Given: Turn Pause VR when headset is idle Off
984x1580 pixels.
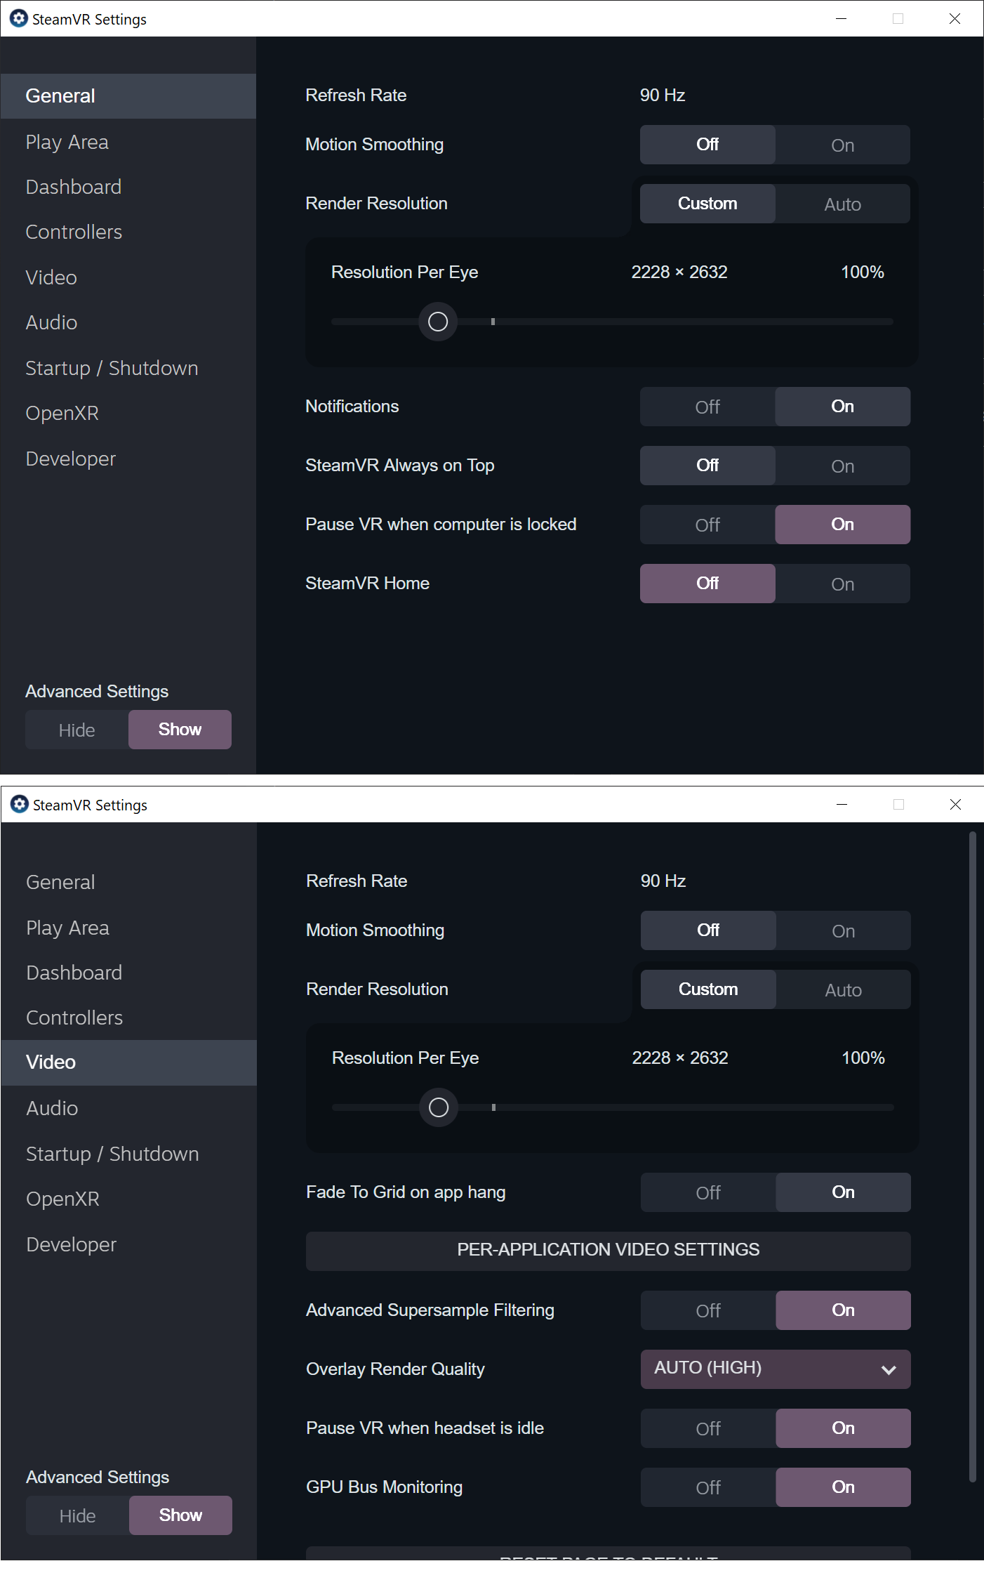Looking at the screenshot, I should click(x=708, y=1428).
